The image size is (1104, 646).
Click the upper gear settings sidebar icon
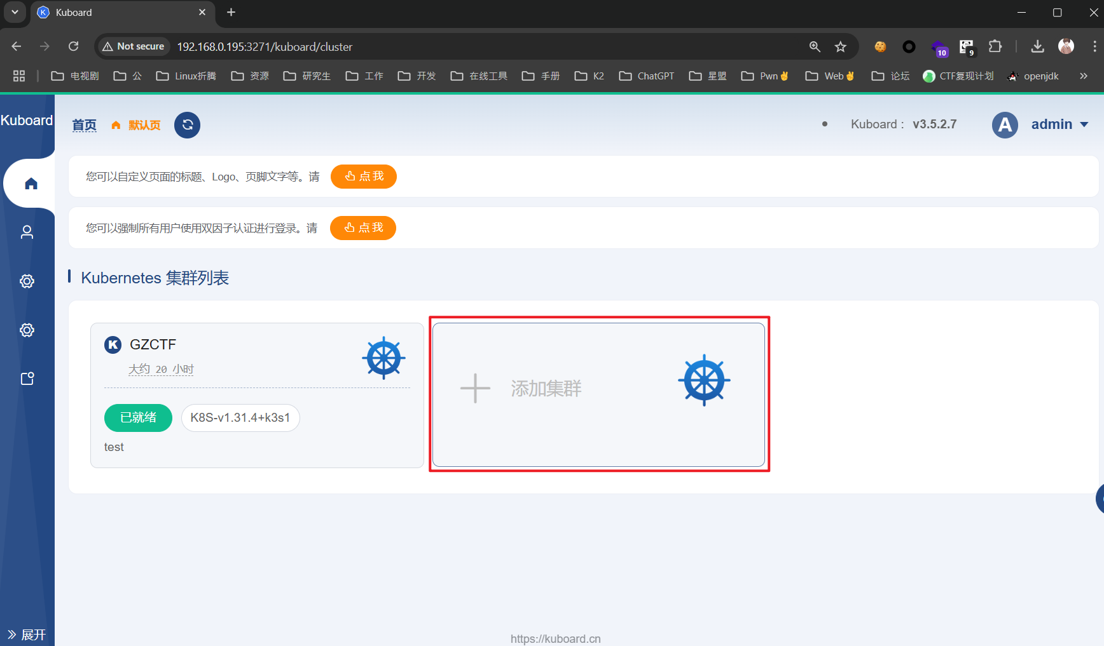[27, 281]
